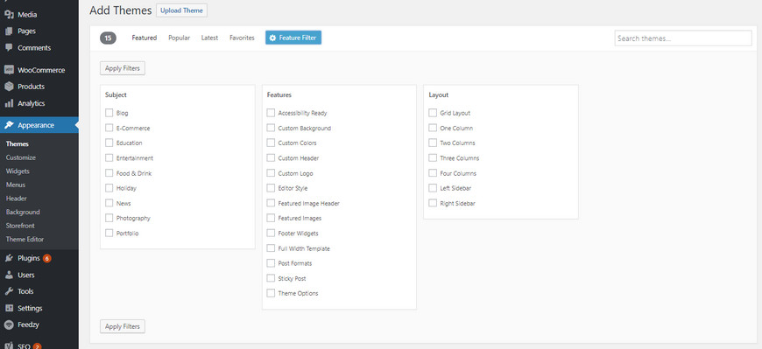762x349 pixels.
Task: Check the Three Columns checkbox
Action: [x=433, y=157]
